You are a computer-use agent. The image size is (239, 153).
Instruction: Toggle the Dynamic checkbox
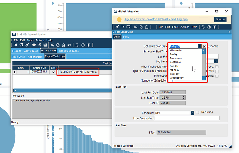[205, 46]
